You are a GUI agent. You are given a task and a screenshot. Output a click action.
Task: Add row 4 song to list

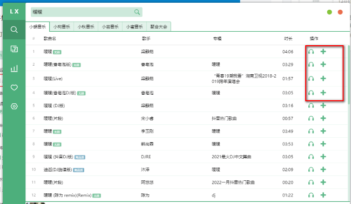(x=323, y=93)
